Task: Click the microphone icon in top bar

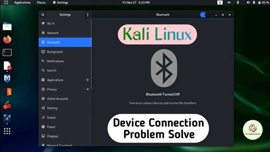Action: [x=254, y=3]
